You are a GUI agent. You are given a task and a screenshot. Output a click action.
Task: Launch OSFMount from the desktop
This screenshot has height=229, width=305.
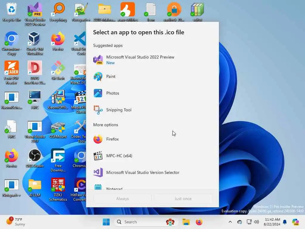pos(58,129)
